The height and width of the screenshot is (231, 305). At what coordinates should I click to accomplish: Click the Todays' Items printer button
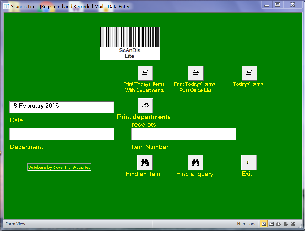[x=249, y=73]
